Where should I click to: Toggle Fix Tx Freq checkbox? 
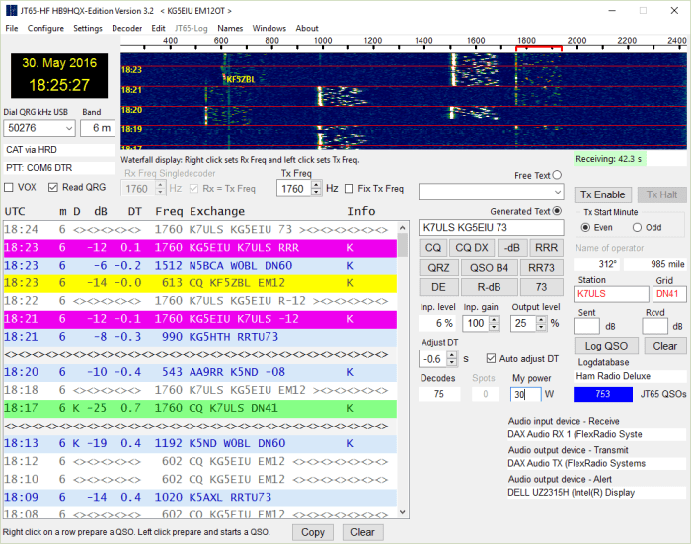click(x=349, y=188)
